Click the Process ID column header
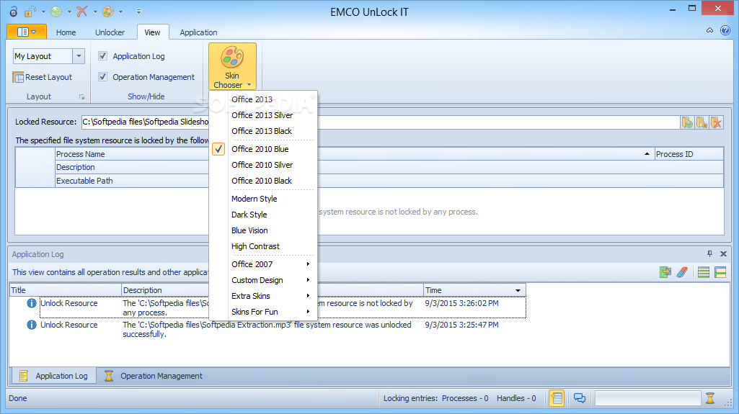 tap(689, 154)
